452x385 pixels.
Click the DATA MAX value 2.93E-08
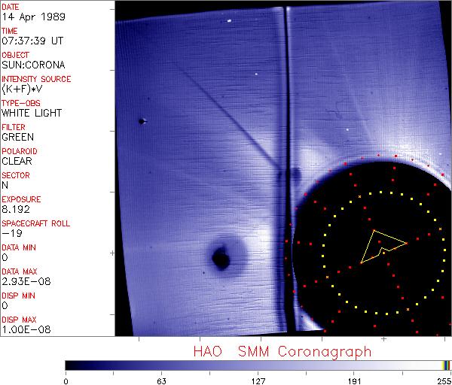(26, 281)
